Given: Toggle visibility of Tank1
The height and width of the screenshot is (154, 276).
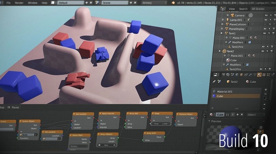Looking at the screenshot, I should [x=265, y=33].
